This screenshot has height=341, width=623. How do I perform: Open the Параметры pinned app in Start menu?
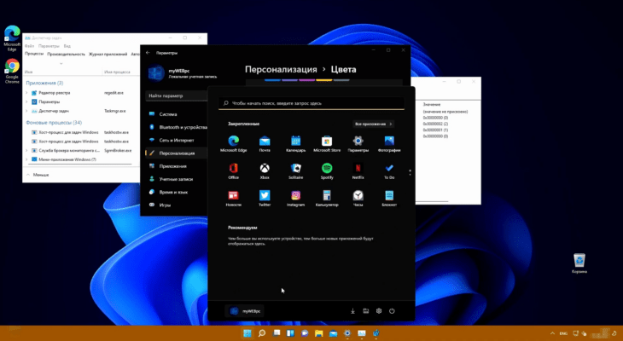pos(358,144)
